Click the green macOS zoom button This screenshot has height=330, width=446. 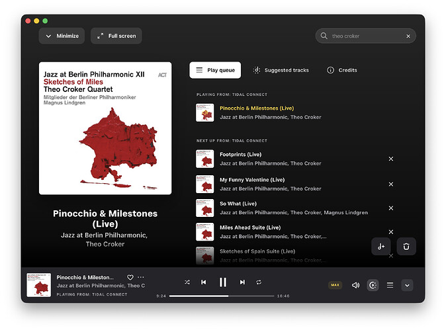coord(45,21)
